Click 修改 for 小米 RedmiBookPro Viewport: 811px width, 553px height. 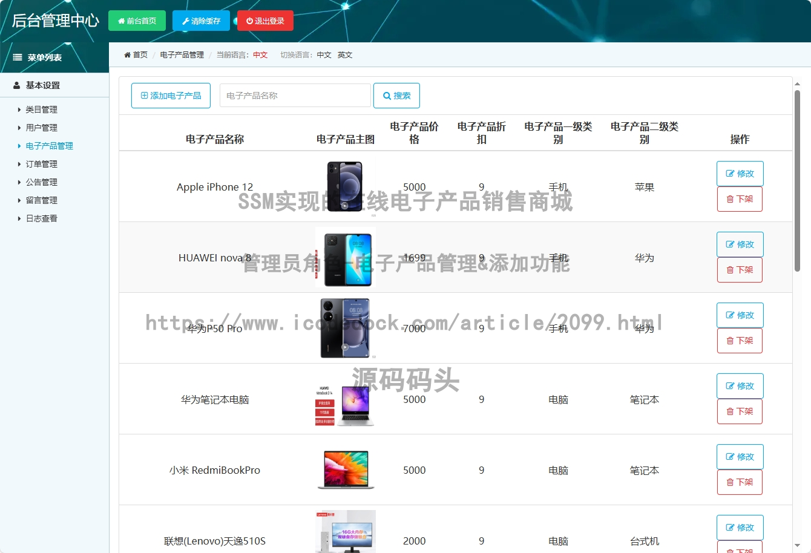pyautogui.click(x=740, y=457)
